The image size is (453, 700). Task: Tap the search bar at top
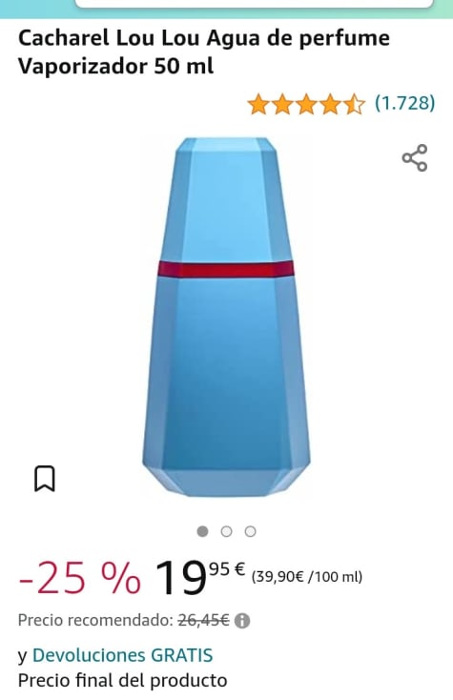[255, 4]
